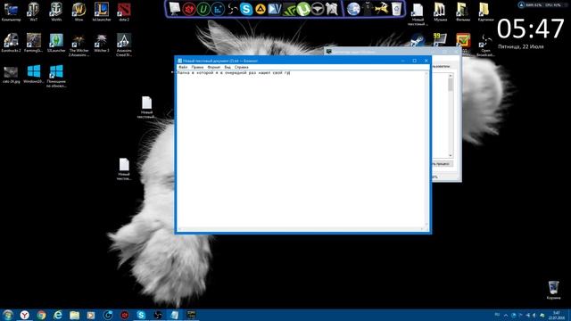The height and width of the screenshot is (321, 571).
Task: Select the Eurotrucks 2 desktop shortcut
Action: tap(11, 43)
